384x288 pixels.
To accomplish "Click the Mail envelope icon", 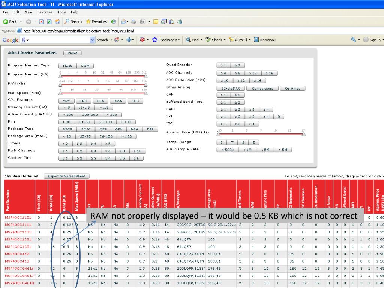I will coord(123,21).
